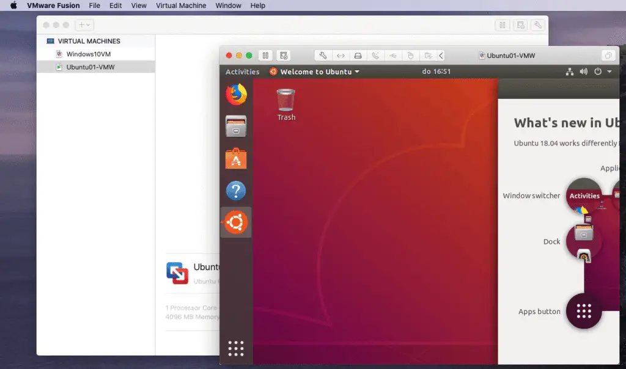The height and width of the screenshot is (369, 626).
Task: Open the Help icon in Ubuntu dock
Action: 236,190
